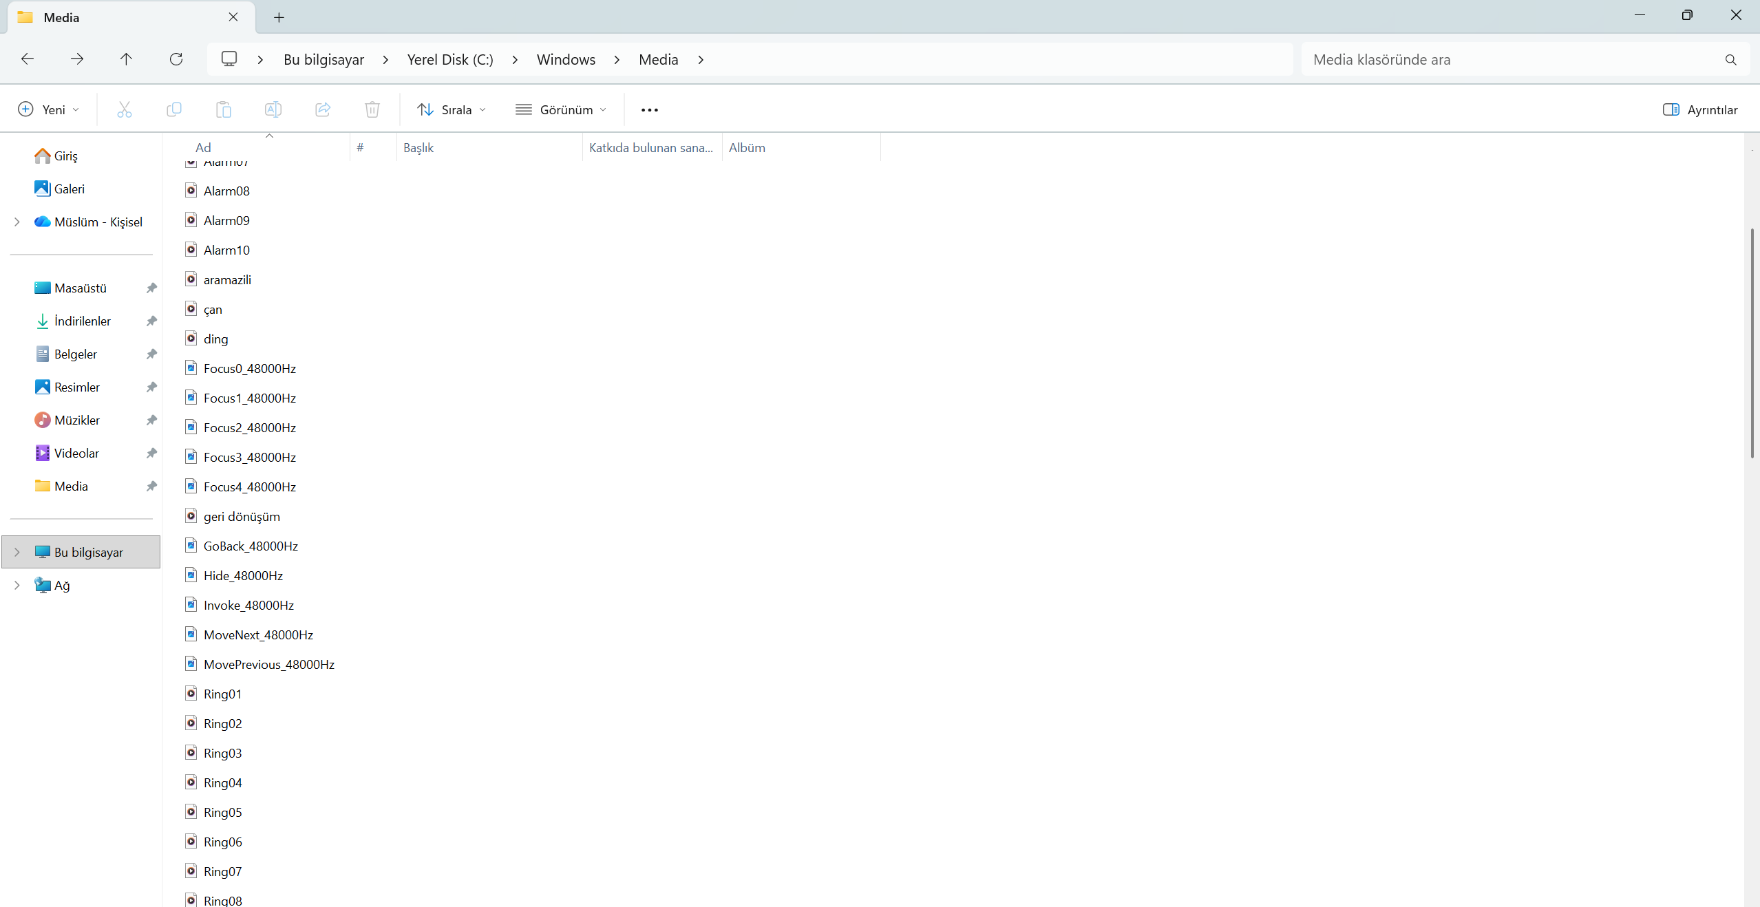The image size is (1760, 907).
Task: Open the Yeni dropdown menu
Action: [x=49, y=109]
